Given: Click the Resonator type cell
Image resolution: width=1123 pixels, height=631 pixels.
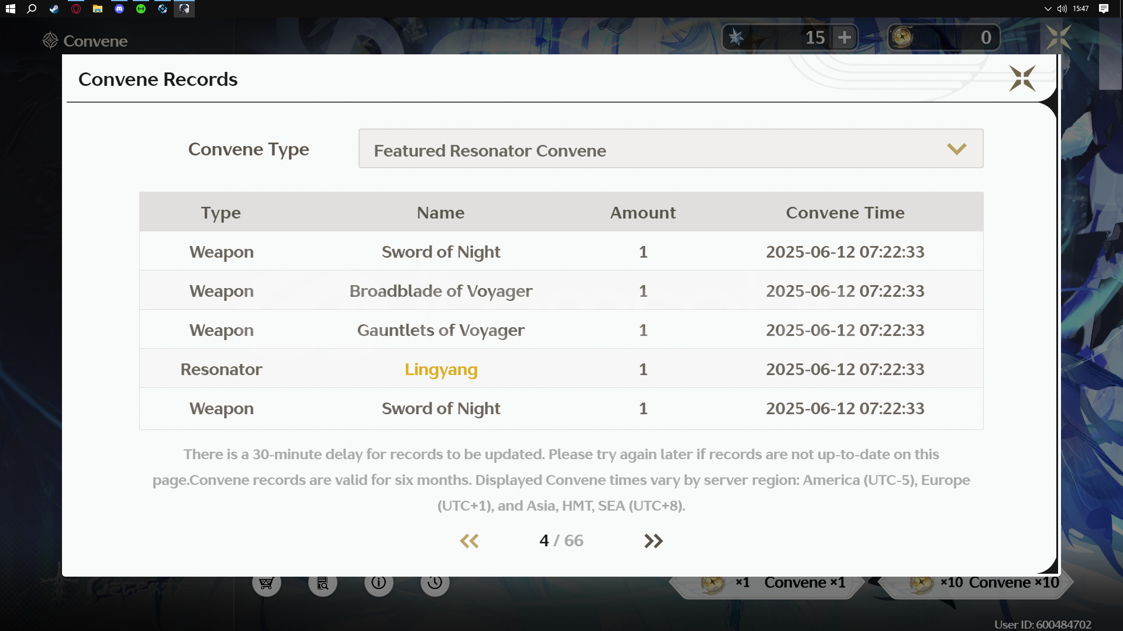Looking at the screenshot, I should [x=221, y=369].
